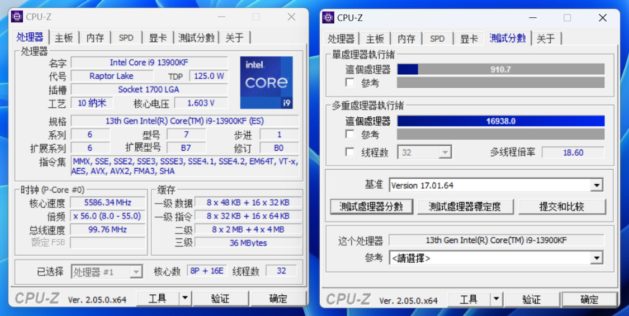Tick the 线程数 checkbox

(x=350, y=152)
